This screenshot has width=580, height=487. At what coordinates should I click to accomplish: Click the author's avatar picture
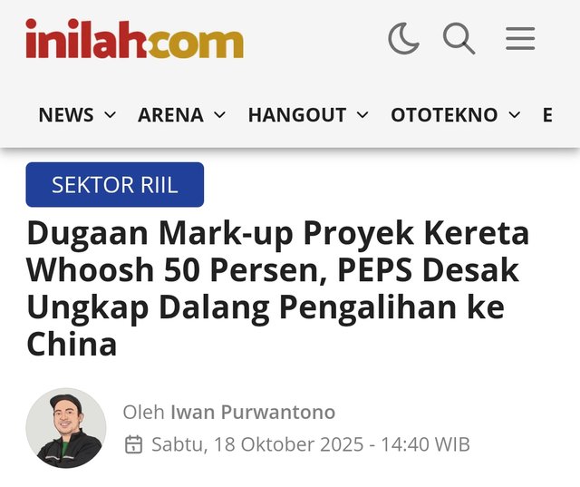pyautogui.click(x=66, y=428)
